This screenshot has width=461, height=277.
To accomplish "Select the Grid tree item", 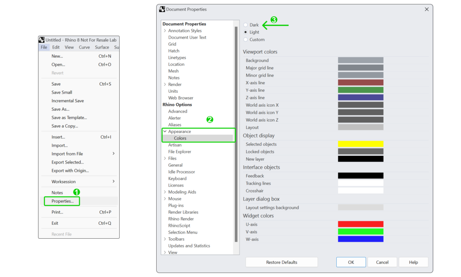I will [x=172, y=44].
